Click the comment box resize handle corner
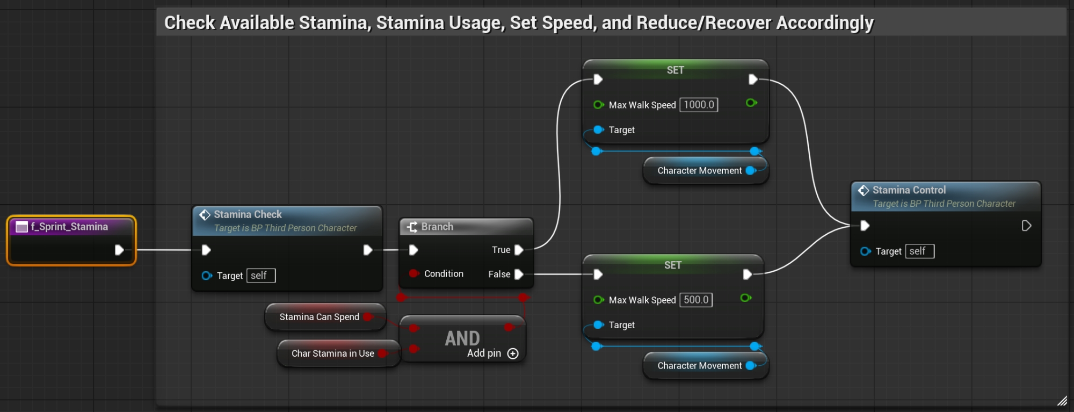Viewport: 1074px width, 412px height. [1062, 401]
